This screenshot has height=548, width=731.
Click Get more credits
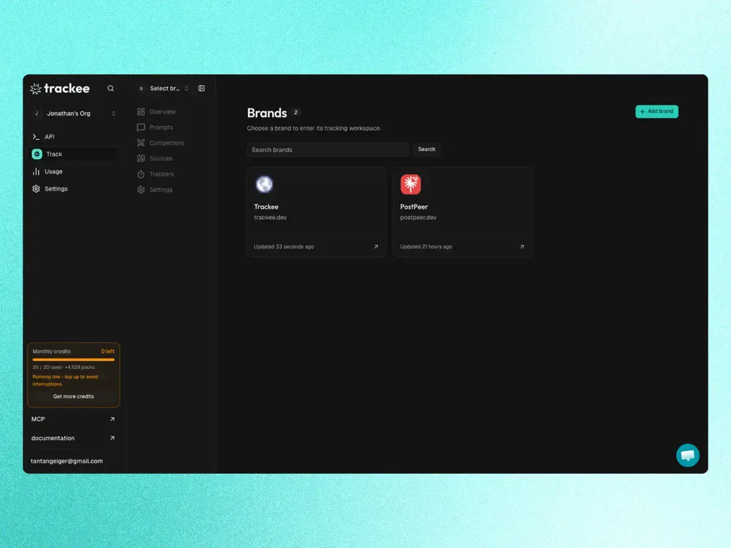click(74, 396)
